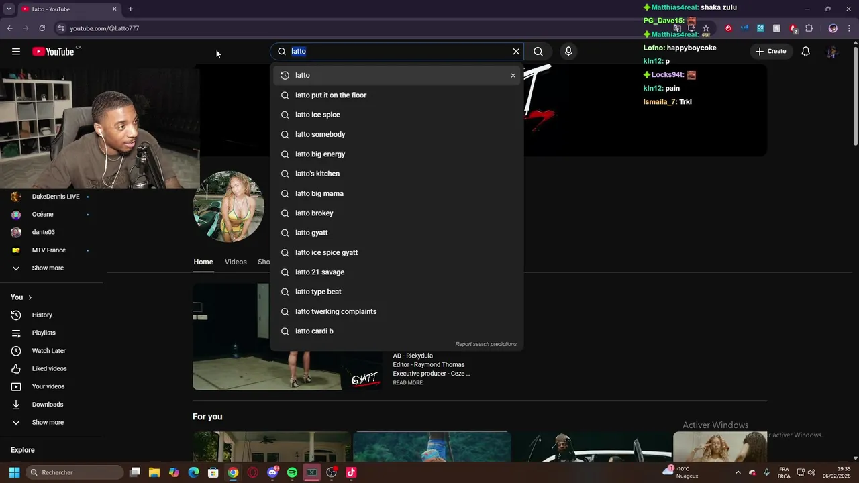Select suggestion 'latto big energy'
The width and height of the screenshot is (859, 483).
click(397, 154)
